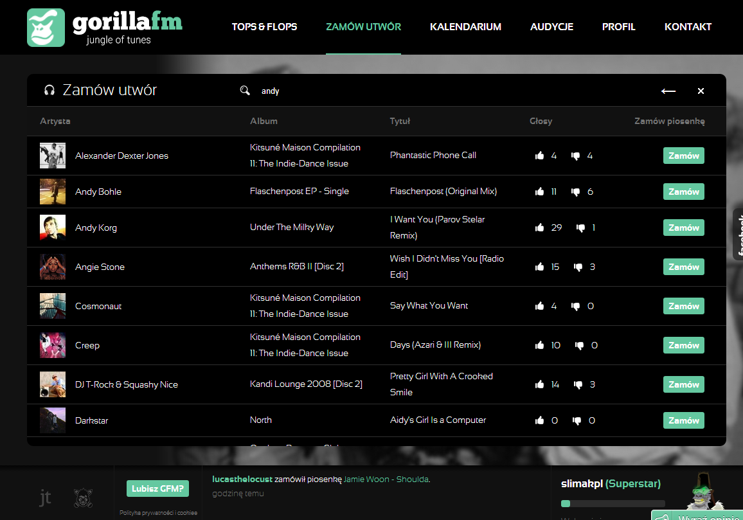The width and height of the screenshot is (743, 520).
Task: Open the facebook side tab
Action: 739,234
